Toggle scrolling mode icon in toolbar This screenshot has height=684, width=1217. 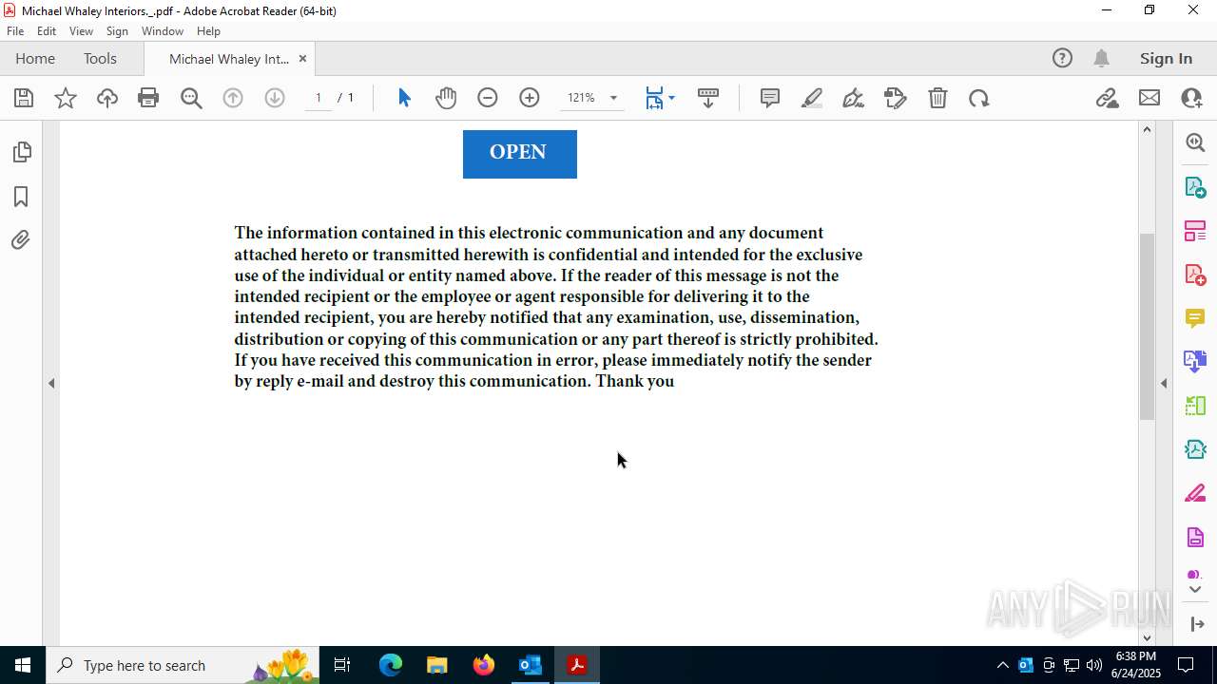708,98
